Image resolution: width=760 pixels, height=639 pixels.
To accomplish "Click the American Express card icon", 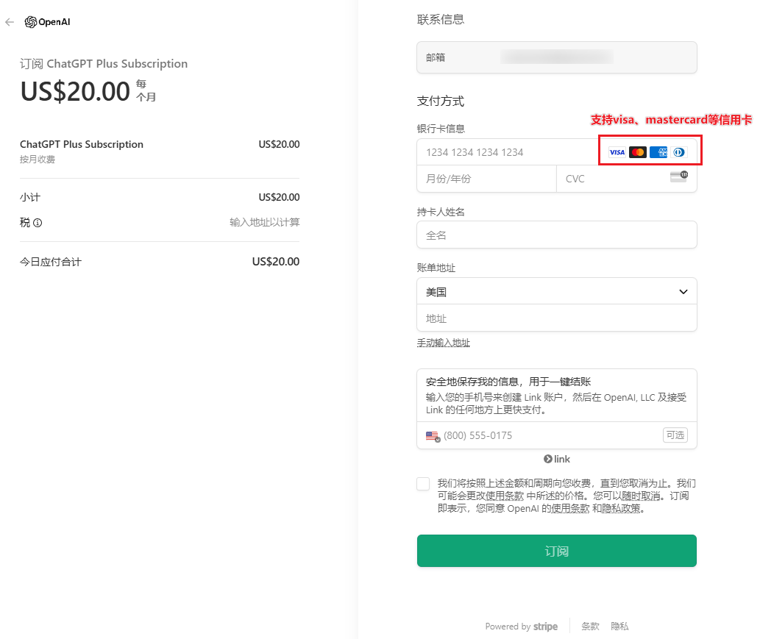I will pyautogui.click(x=658, y=152).
